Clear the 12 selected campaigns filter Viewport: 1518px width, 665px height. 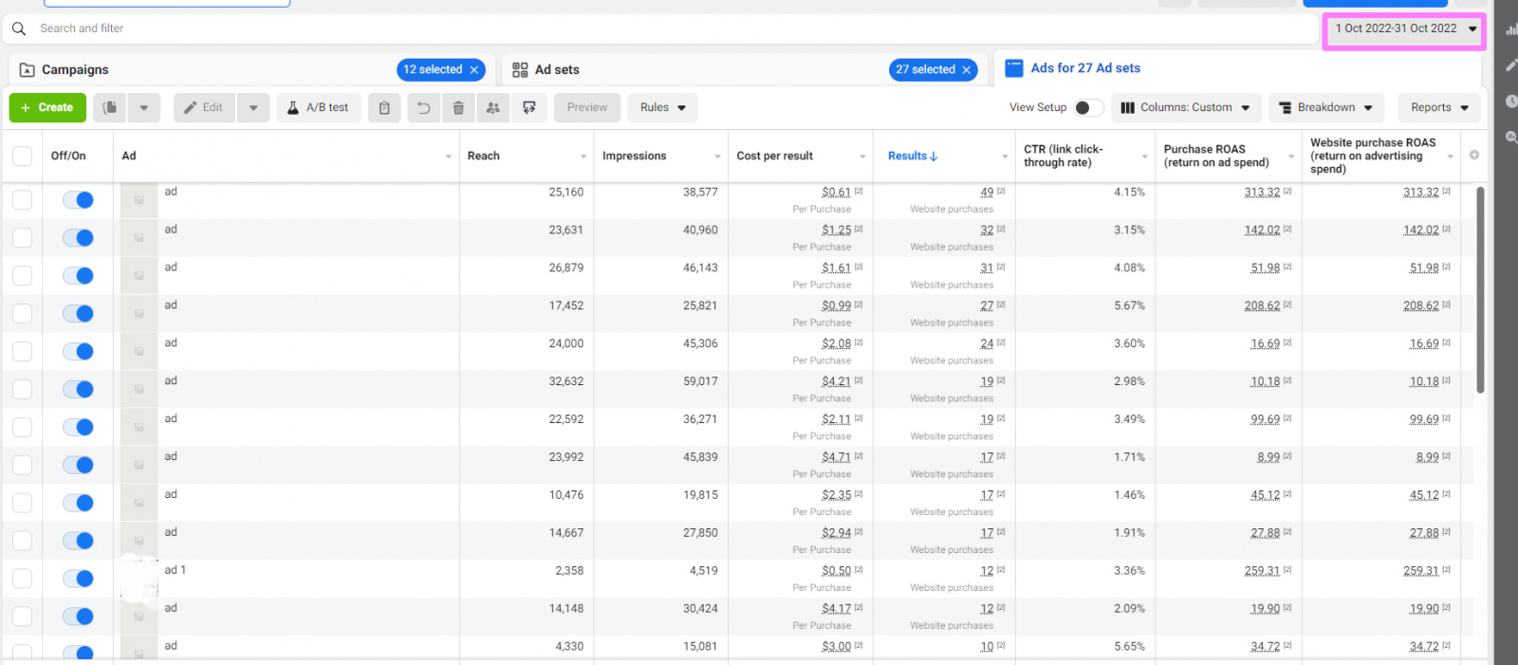tap(474, 70)
